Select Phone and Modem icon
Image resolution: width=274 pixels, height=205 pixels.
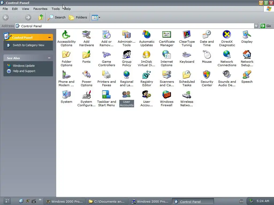click(x=66, y=78)
